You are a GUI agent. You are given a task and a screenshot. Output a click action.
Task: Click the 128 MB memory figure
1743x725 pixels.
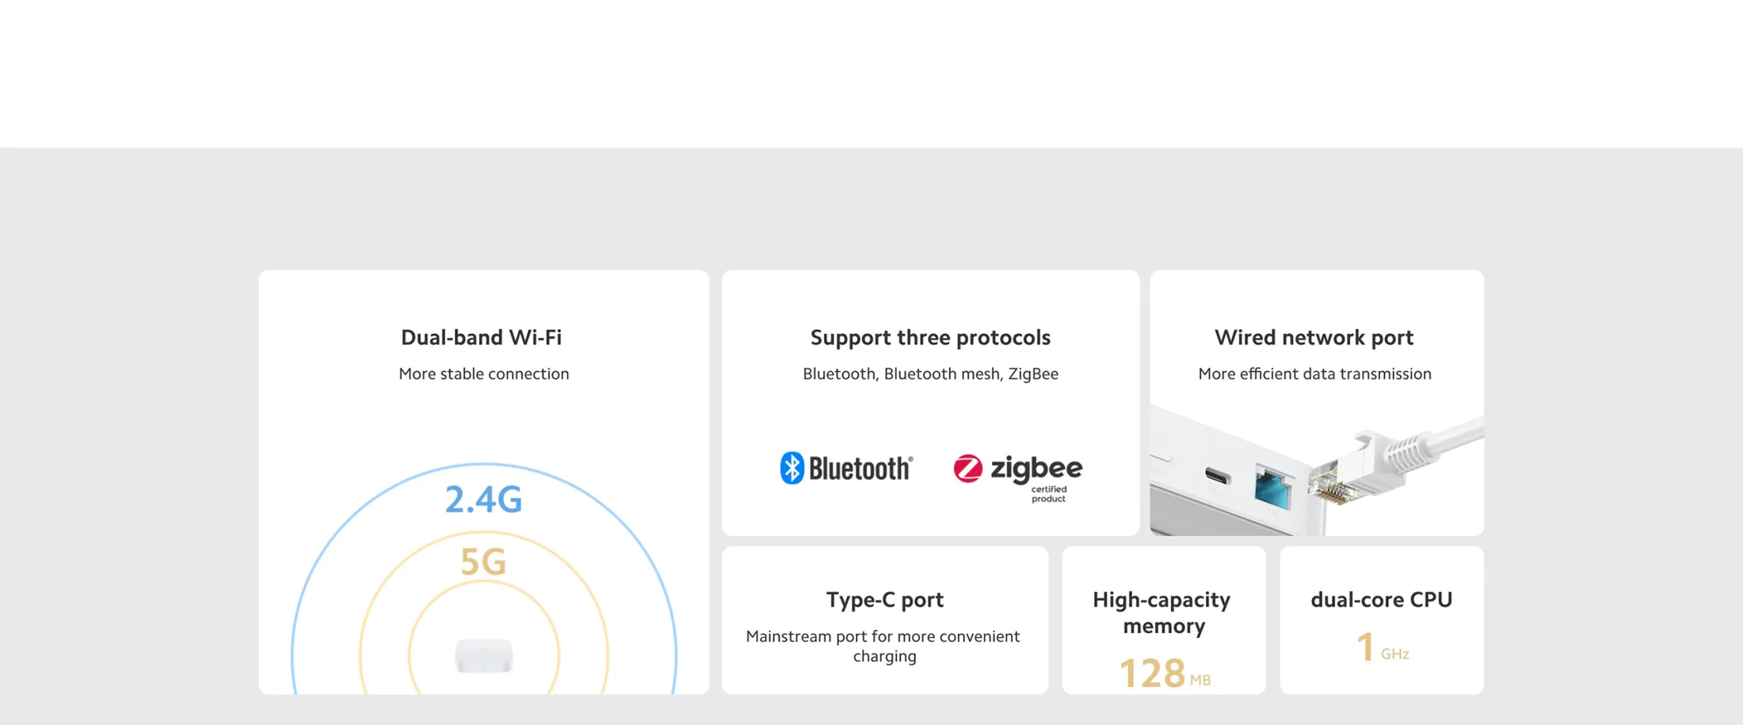tap(1165, 674)
